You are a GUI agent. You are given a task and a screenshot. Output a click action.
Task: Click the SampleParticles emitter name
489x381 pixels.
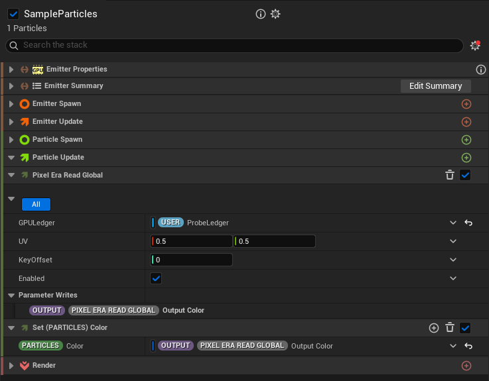point(60,14)
